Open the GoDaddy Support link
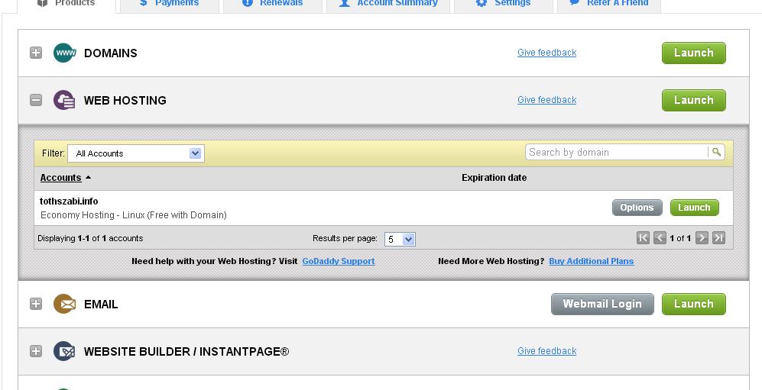 click(x=339, y=261)
